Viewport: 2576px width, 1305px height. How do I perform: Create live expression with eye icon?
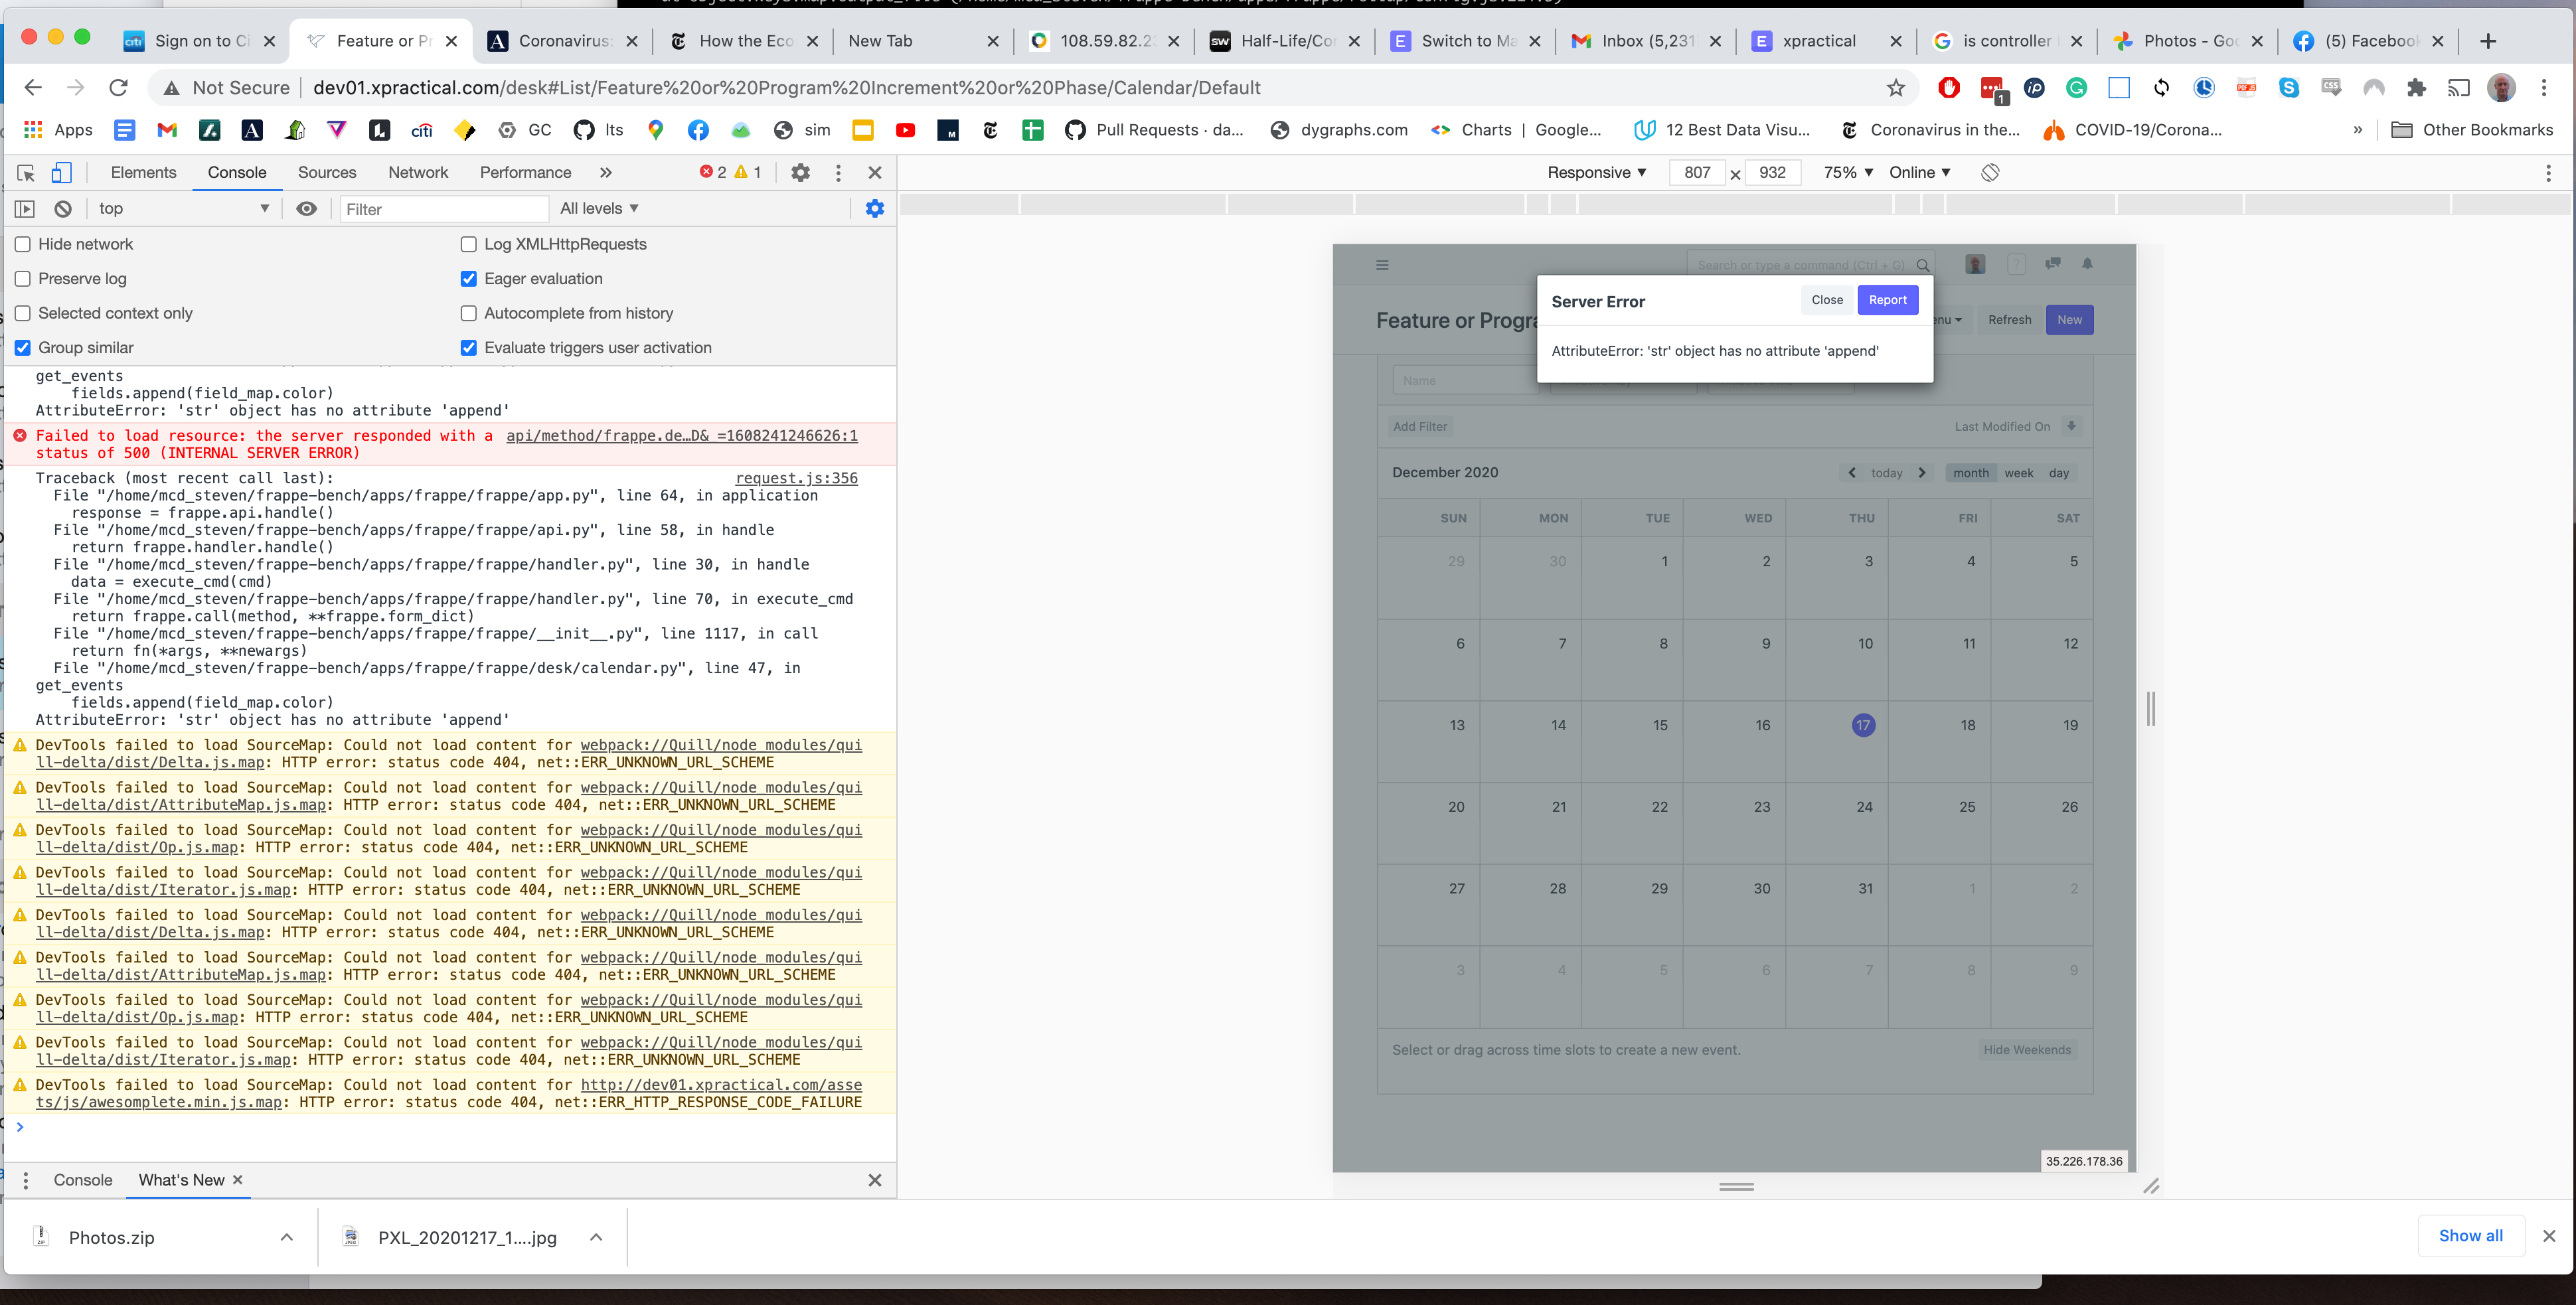coord(307,208)
